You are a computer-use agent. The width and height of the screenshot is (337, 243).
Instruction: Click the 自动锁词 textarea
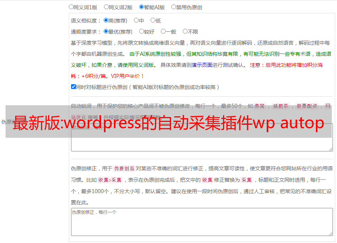click(202, 137)
